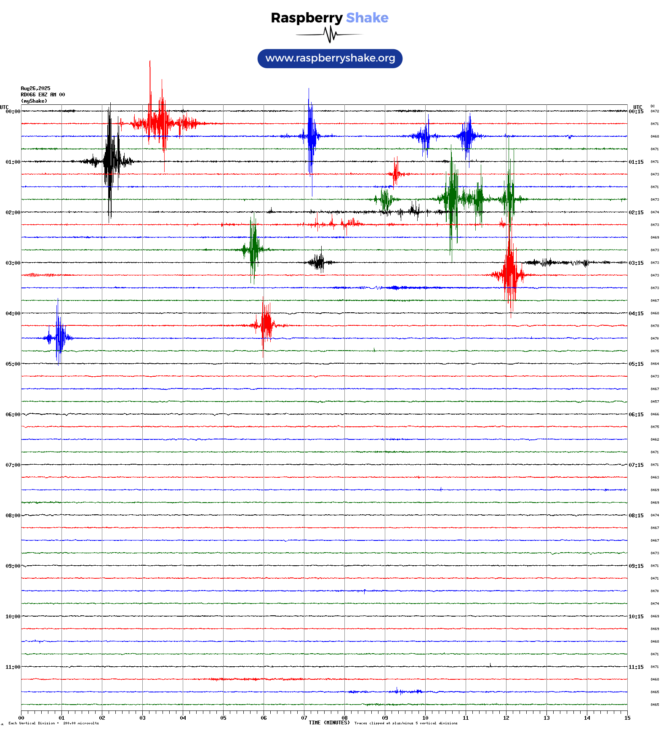Viewport: 661px width, 729px height.
Task: Select the 11:00 row label on the left
Action: tap(13, 667)
